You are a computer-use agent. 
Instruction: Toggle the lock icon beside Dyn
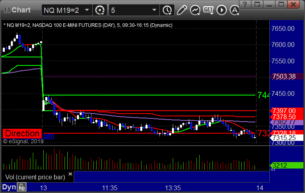pyautogui.click(x=22, y=187)
